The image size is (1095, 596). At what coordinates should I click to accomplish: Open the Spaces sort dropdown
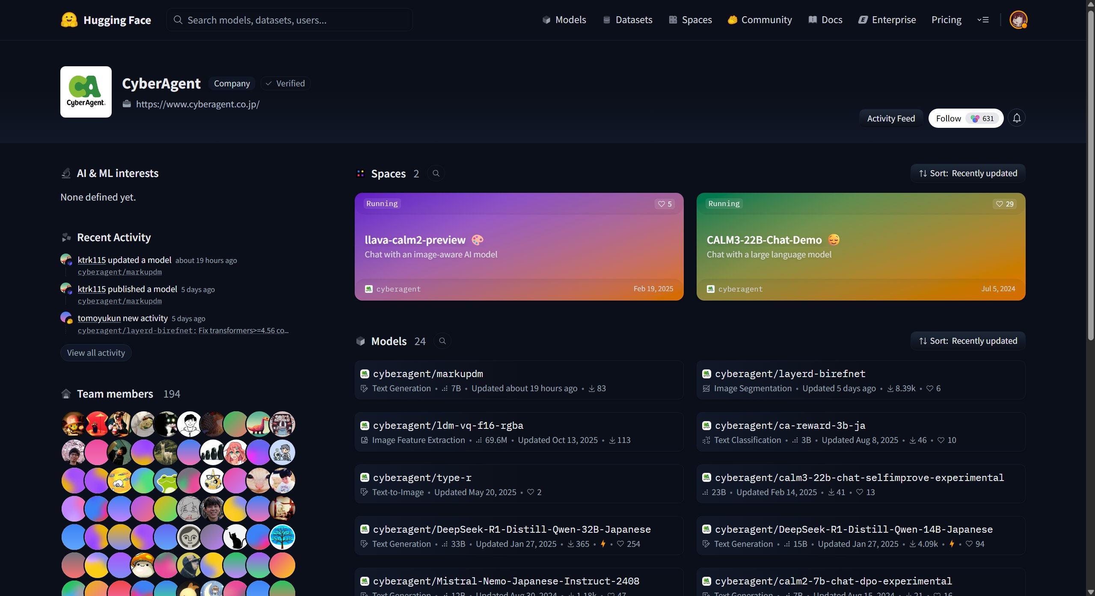point(968,173)
